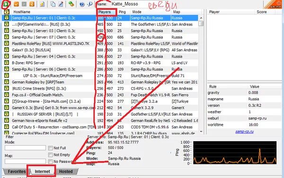Click lock icon of Fxp.co.il Death Match row
This screenshot has width=284, height=178.
[x=7, y=95]
